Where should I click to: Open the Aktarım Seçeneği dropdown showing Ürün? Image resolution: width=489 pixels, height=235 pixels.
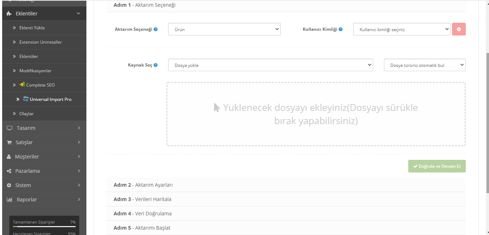224,29
